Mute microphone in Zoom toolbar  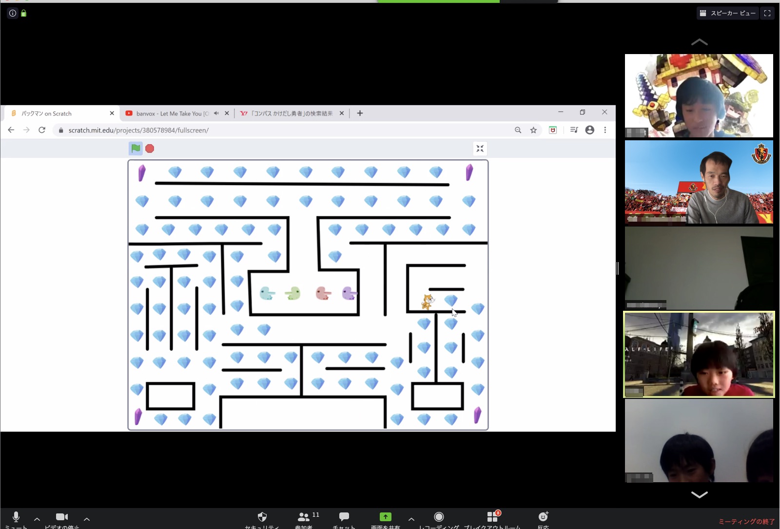[x=16, y=519]
